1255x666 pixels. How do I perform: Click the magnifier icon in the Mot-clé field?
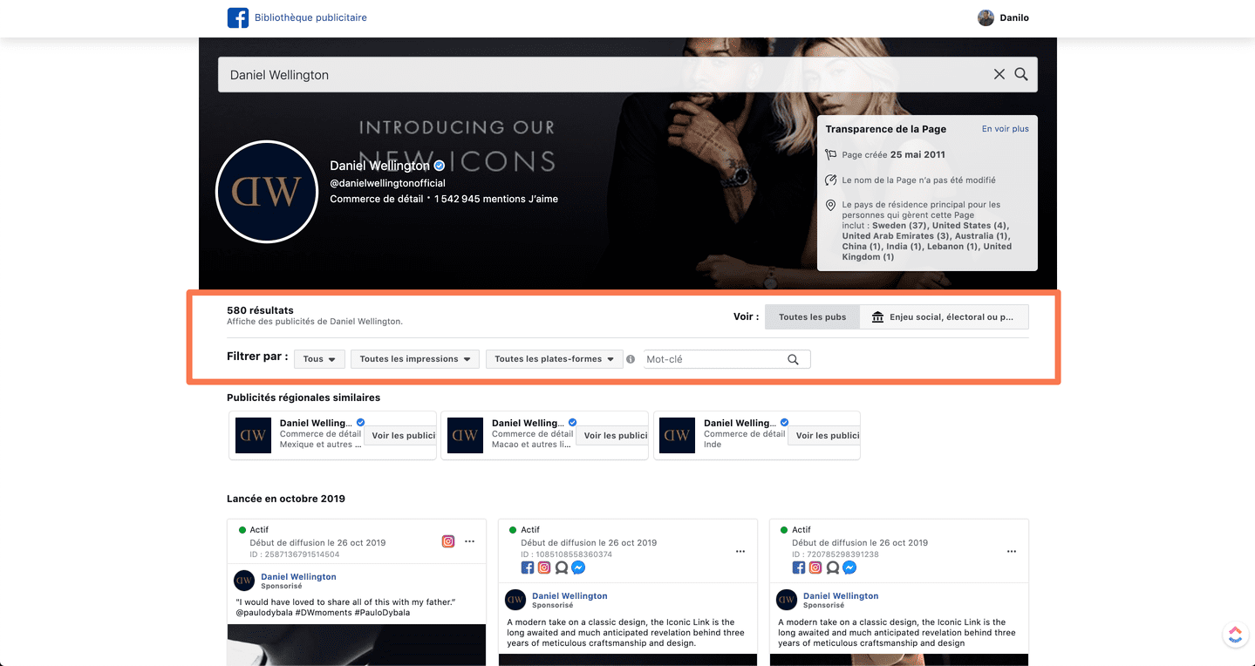793,359
